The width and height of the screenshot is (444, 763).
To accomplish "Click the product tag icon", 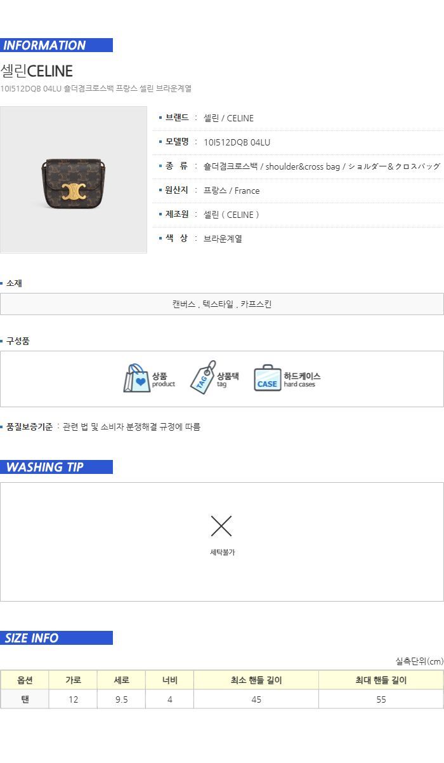I will coord(203,377).
